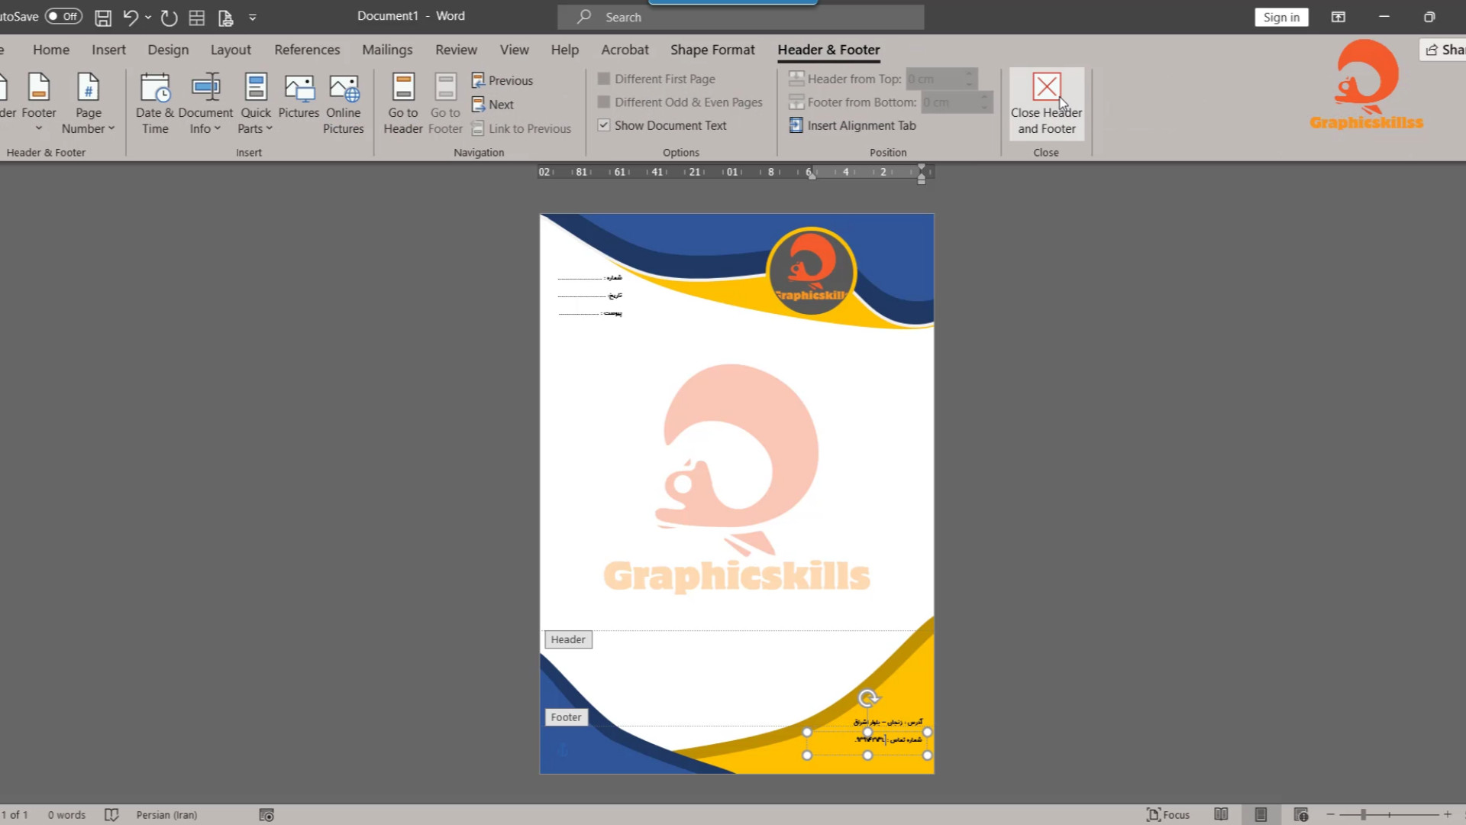Click zoom out minus button
Screen dimensions: 1466x825
pyautogui.click(x=1330, y=815)
